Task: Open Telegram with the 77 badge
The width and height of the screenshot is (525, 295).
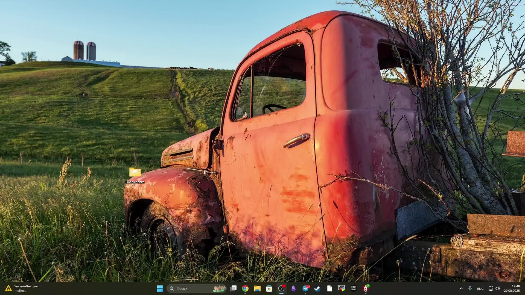Action: pos(305,288)
